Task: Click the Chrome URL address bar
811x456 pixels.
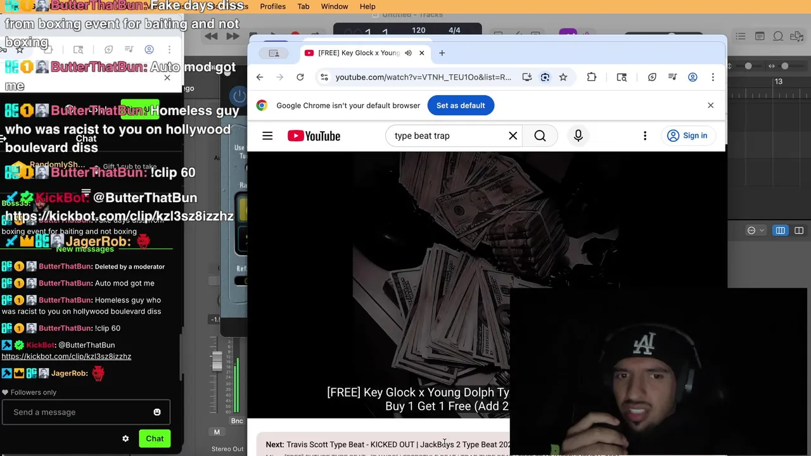Action: pyautogui.click(x=423, y=77)
